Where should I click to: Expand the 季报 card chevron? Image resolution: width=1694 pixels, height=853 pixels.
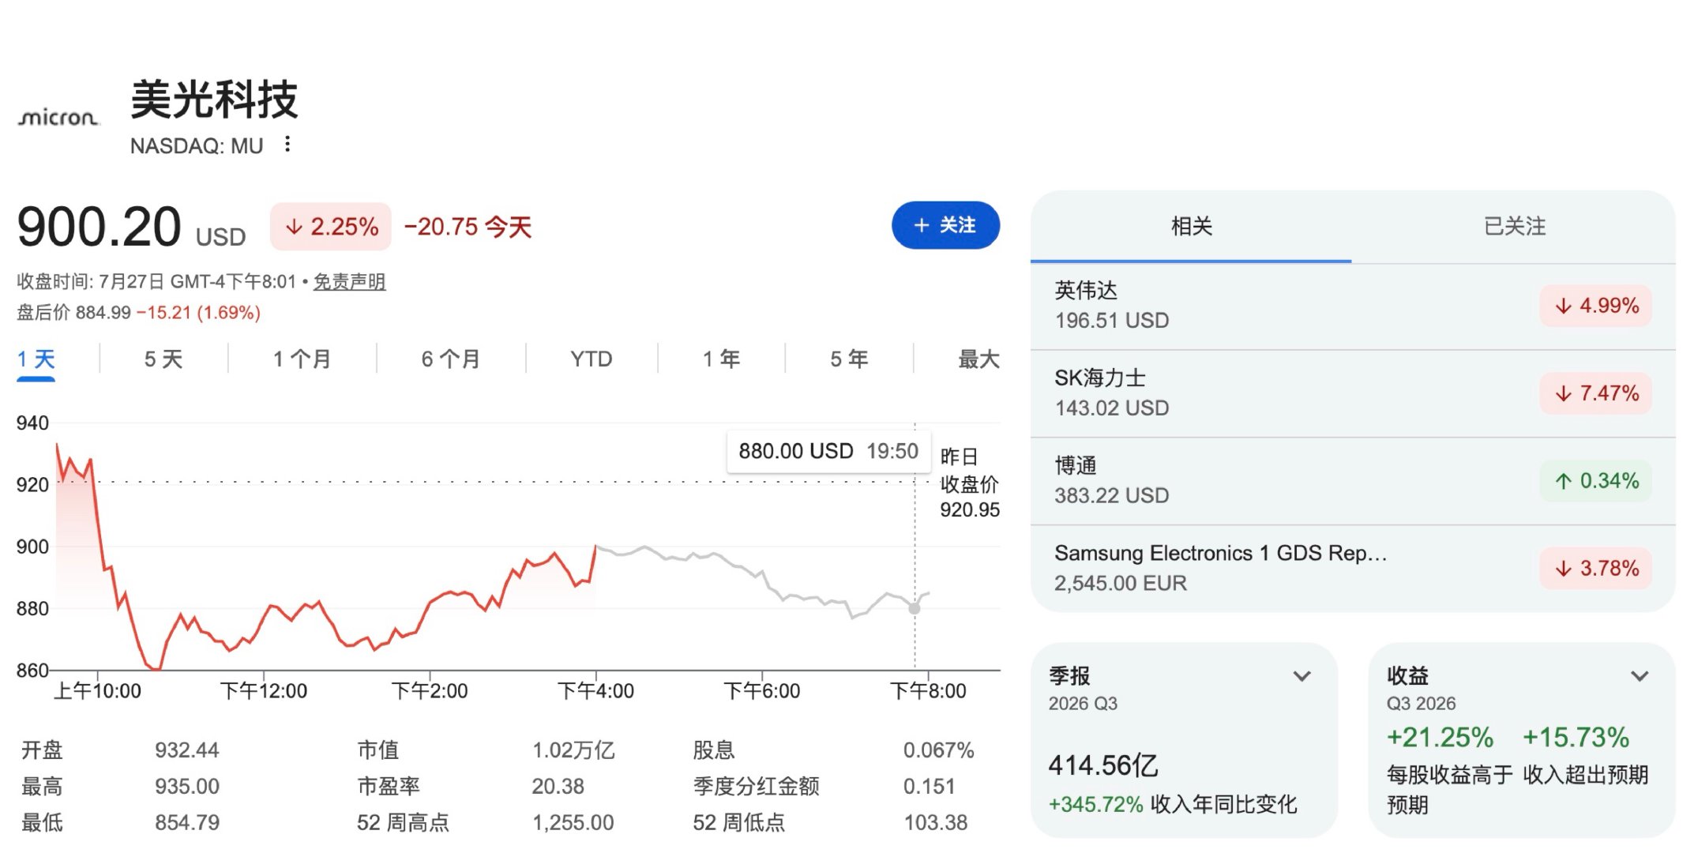pyautogui.click(x=1301, y=676)
